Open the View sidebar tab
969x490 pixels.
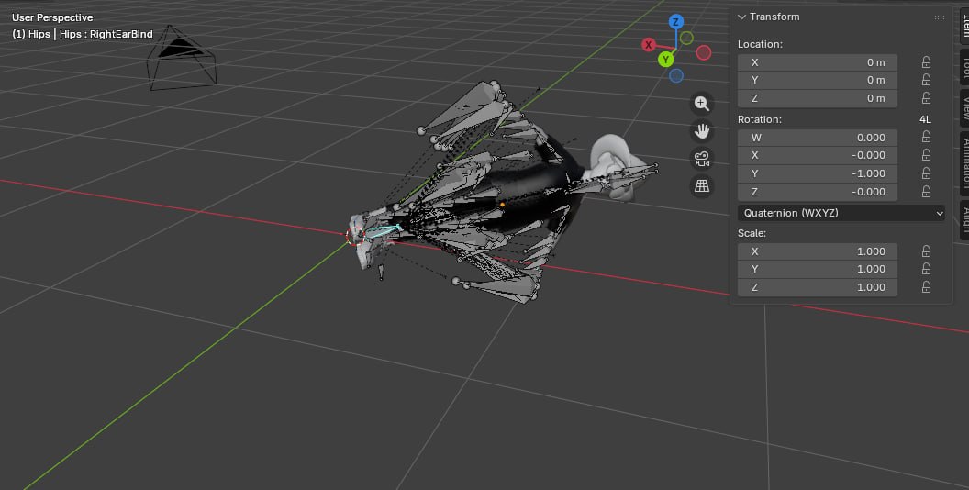pos(964,109)
